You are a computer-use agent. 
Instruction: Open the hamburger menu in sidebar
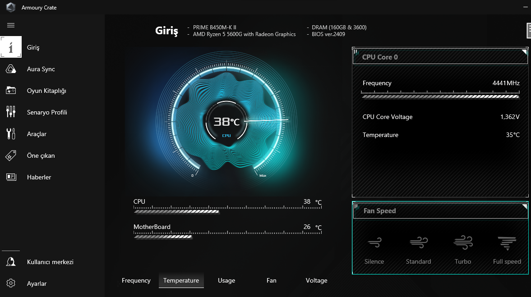point(11,25)
